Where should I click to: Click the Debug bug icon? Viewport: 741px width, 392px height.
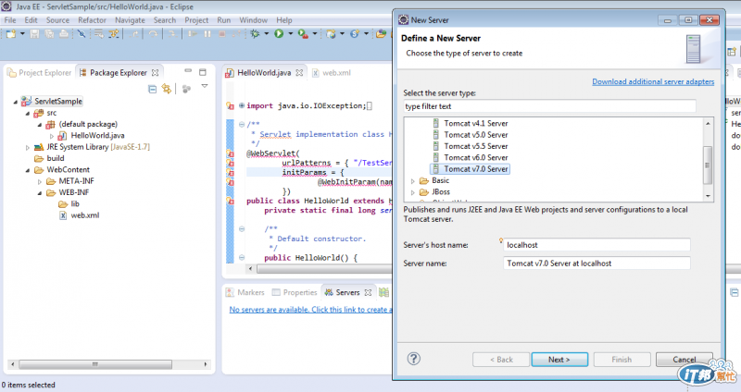(x=256, y=34)
